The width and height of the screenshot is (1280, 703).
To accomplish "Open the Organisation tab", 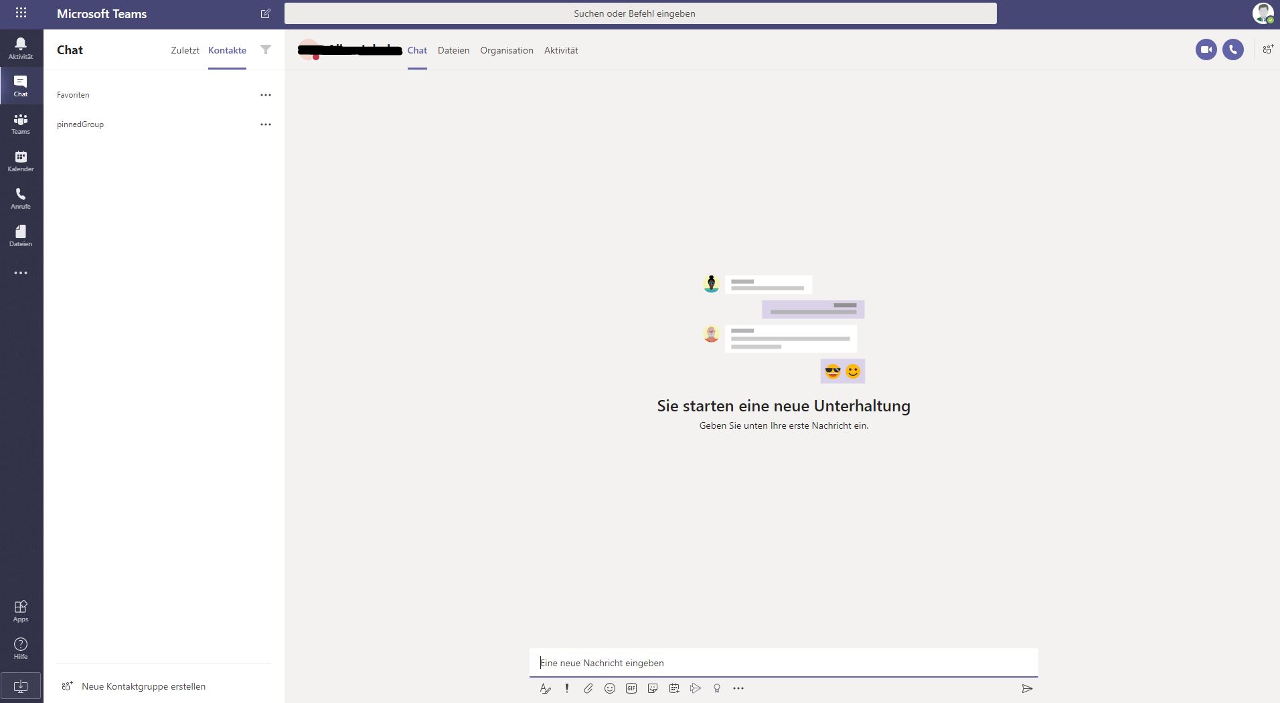I will pyautogui.click(x=507, y=50).
